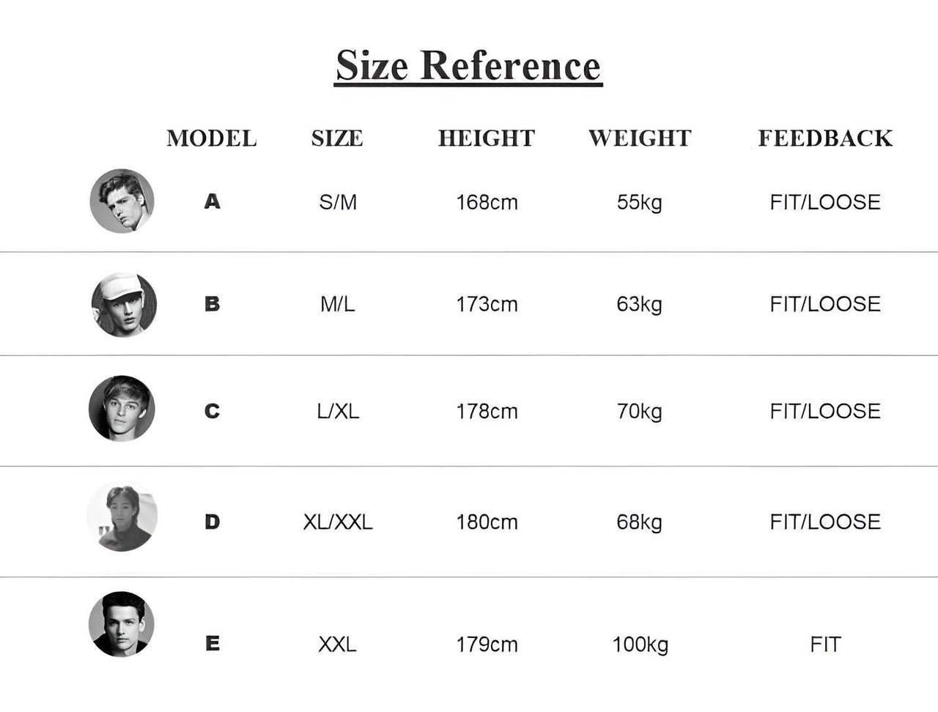Screen dimensions: 938x712
Task: Click the 173cm height value
Action: click(487, 304)
